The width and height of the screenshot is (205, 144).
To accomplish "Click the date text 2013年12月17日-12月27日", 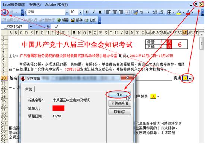I will pos(152,56).
